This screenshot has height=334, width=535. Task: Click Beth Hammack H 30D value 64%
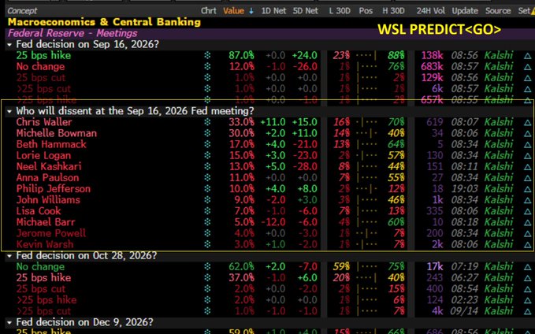tap(396, 144)
